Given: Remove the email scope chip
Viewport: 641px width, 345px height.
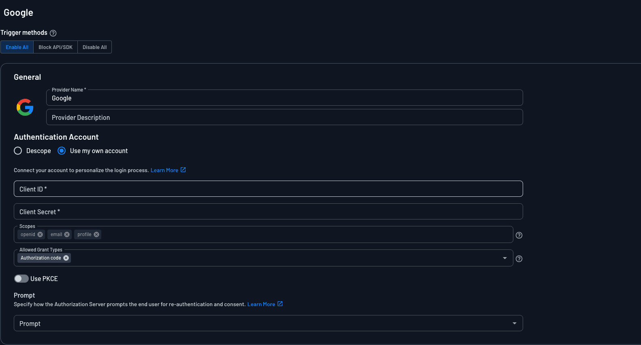Looking at the screenshot, I should pos(67,234).
